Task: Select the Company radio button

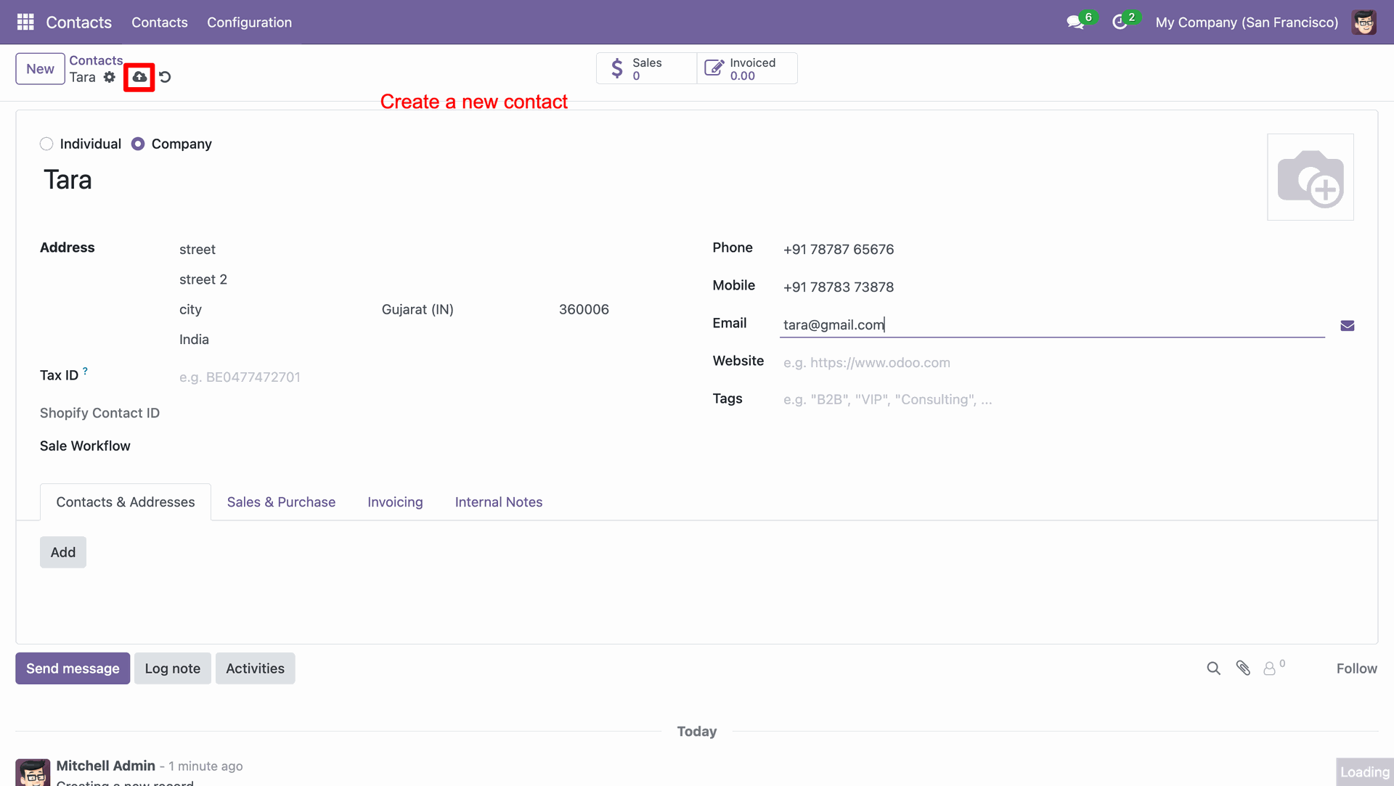Action: tap(138, 144)
